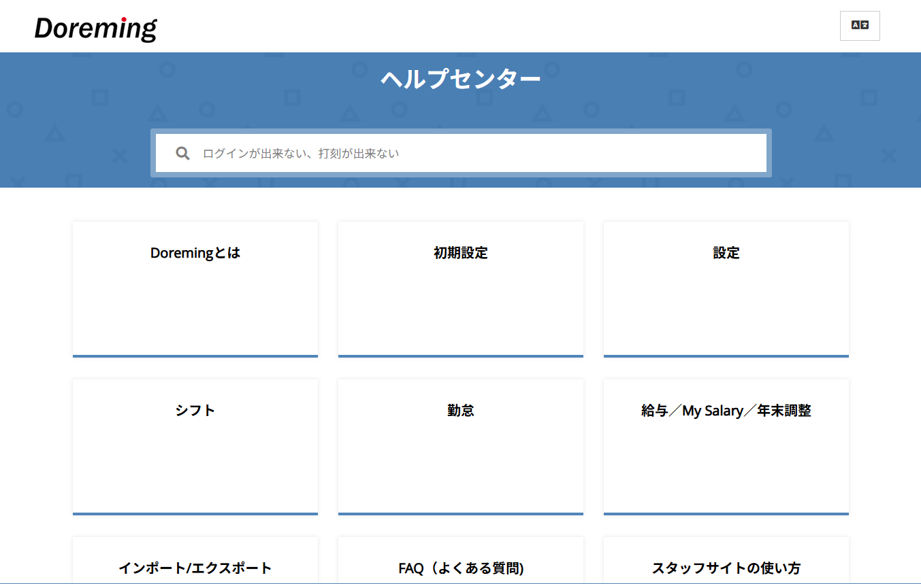The height and width of the screenshot is (584, 921).
Task: Click the ヘルプセンター page heading
Action: pyautogui.click(x=460, y=79)
